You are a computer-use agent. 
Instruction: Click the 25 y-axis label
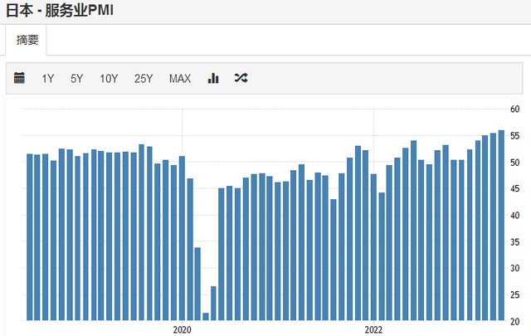[x=514, y=295]
